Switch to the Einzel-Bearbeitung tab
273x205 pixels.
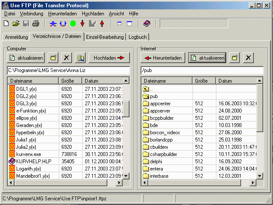pos(105,37)
